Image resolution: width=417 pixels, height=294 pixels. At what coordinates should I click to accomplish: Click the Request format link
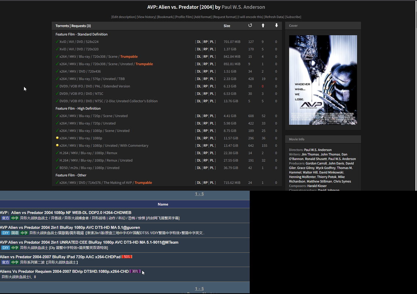click(224, 17)
